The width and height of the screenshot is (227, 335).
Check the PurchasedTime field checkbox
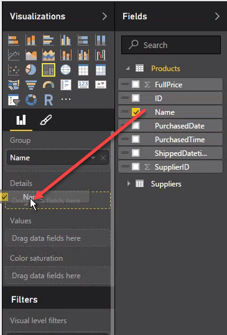(136, 139)
